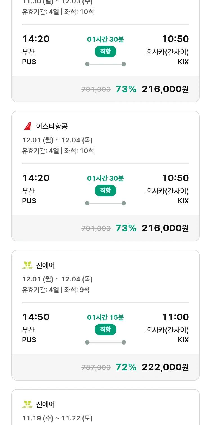
Task: Click the struck-through 787,000 original price
Action: 96,367
